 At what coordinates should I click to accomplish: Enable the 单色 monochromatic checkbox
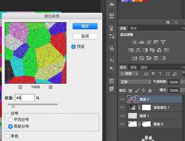8,136
